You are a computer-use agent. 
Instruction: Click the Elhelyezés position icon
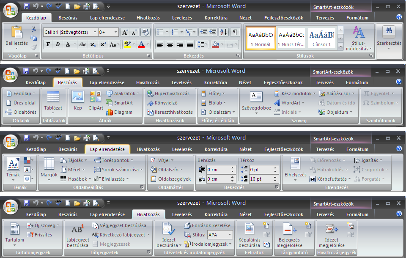click(295, 164)
